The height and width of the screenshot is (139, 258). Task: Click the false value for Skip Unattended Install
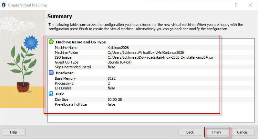click(x=111, y=67)
